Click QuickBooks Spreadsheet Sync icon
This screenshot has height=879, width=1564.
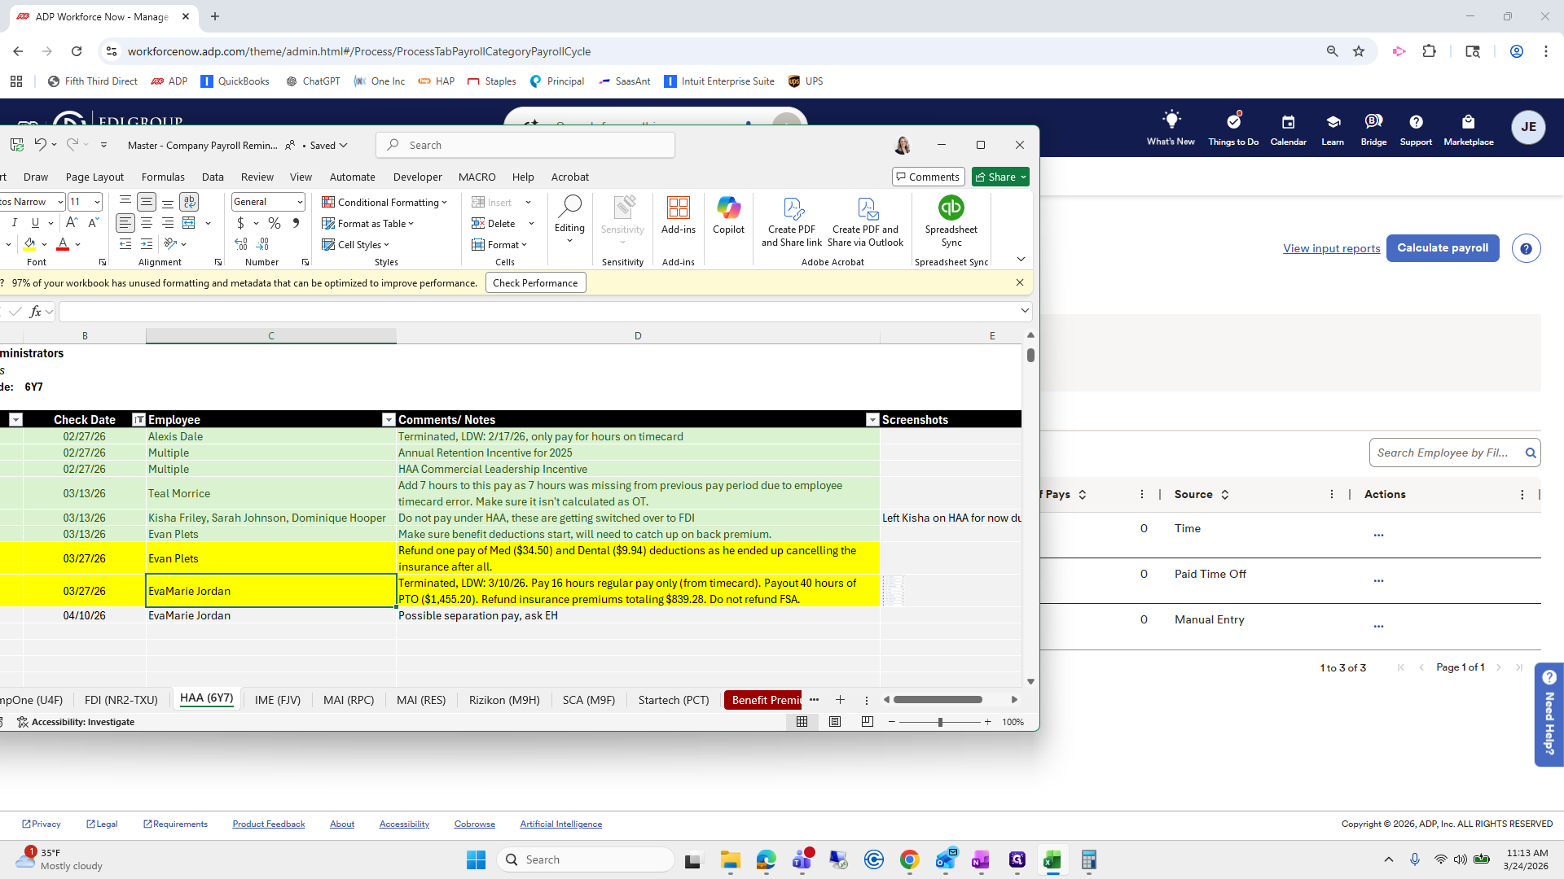[951, 208]
